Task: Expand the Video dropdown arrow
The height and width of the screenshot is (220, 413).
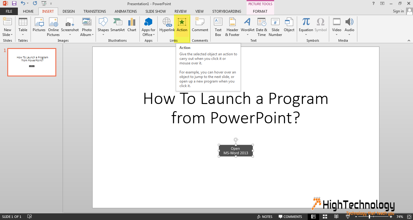Action: [x=337, y=34]
